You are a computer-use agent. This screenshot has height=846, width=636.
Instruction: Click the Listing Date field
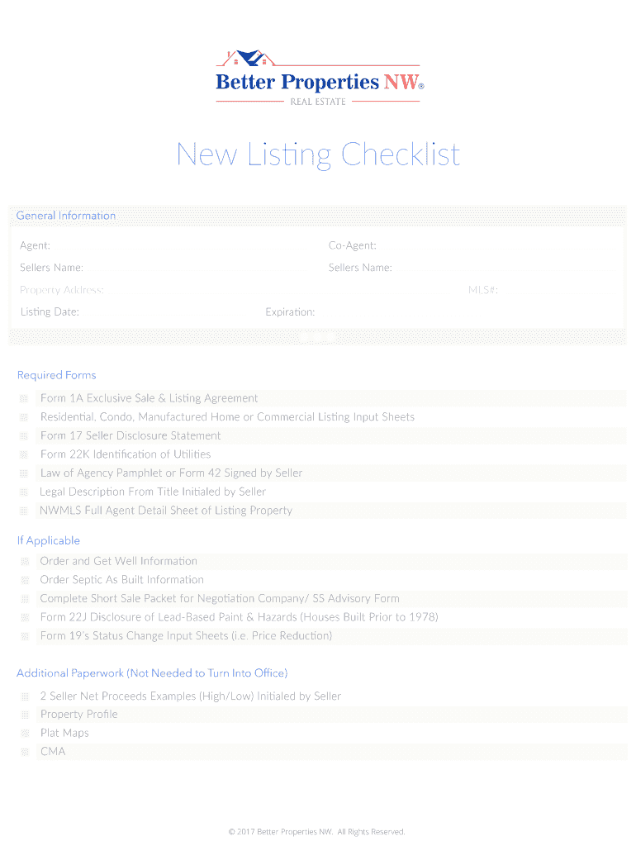(165, 312)
